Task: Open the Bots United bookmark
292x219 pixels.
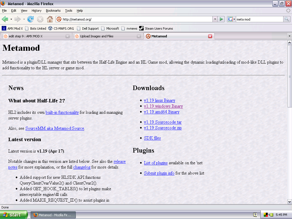Action: point(35,29)
